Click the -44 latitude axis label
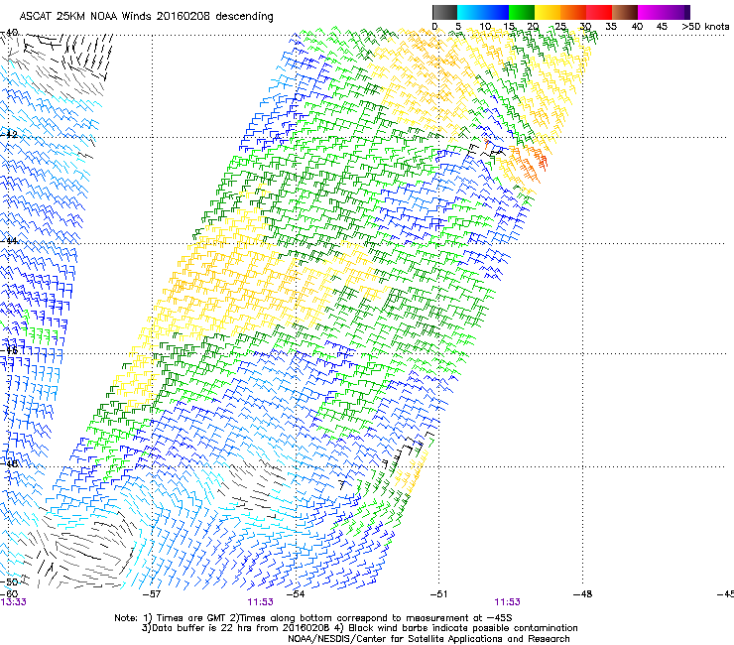 pyautogui.click(x=9, y=241)
